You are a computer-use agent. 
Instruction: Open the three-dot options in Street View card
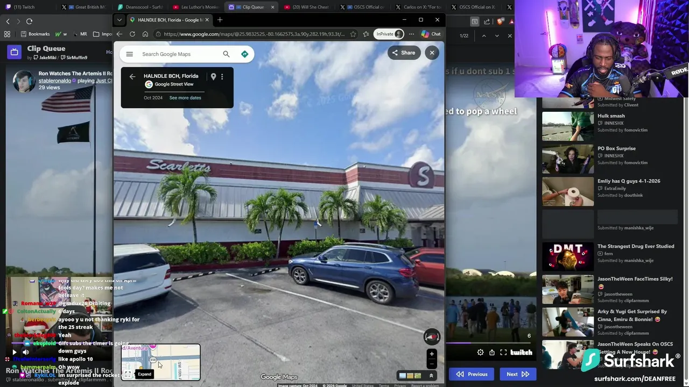(x=222, y=76)
